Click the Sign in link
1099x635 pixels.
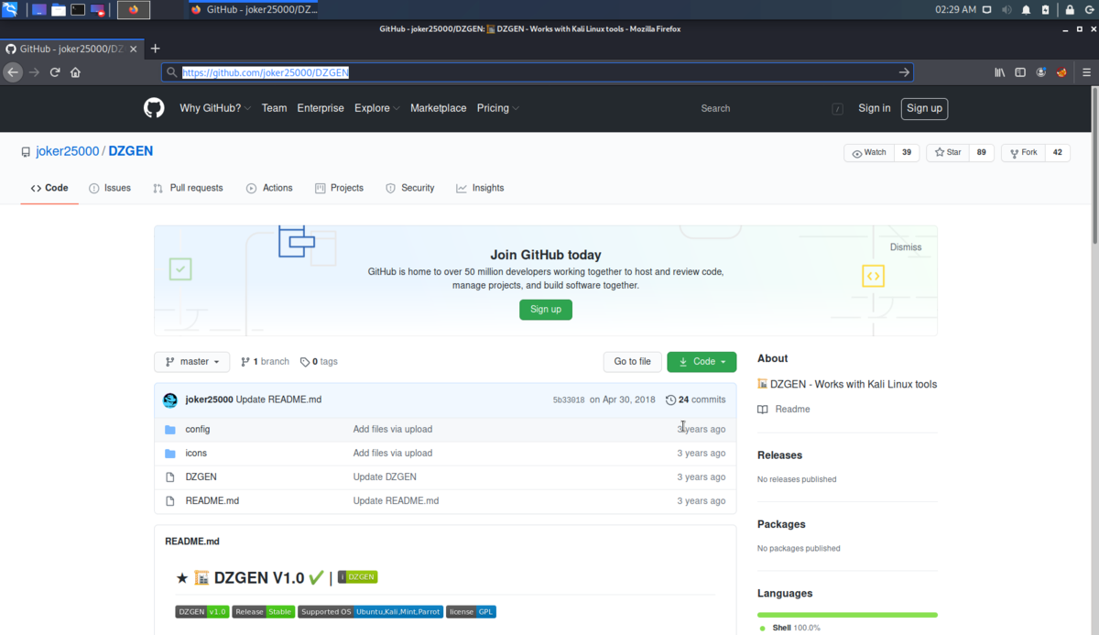click(x=875, y=108)
